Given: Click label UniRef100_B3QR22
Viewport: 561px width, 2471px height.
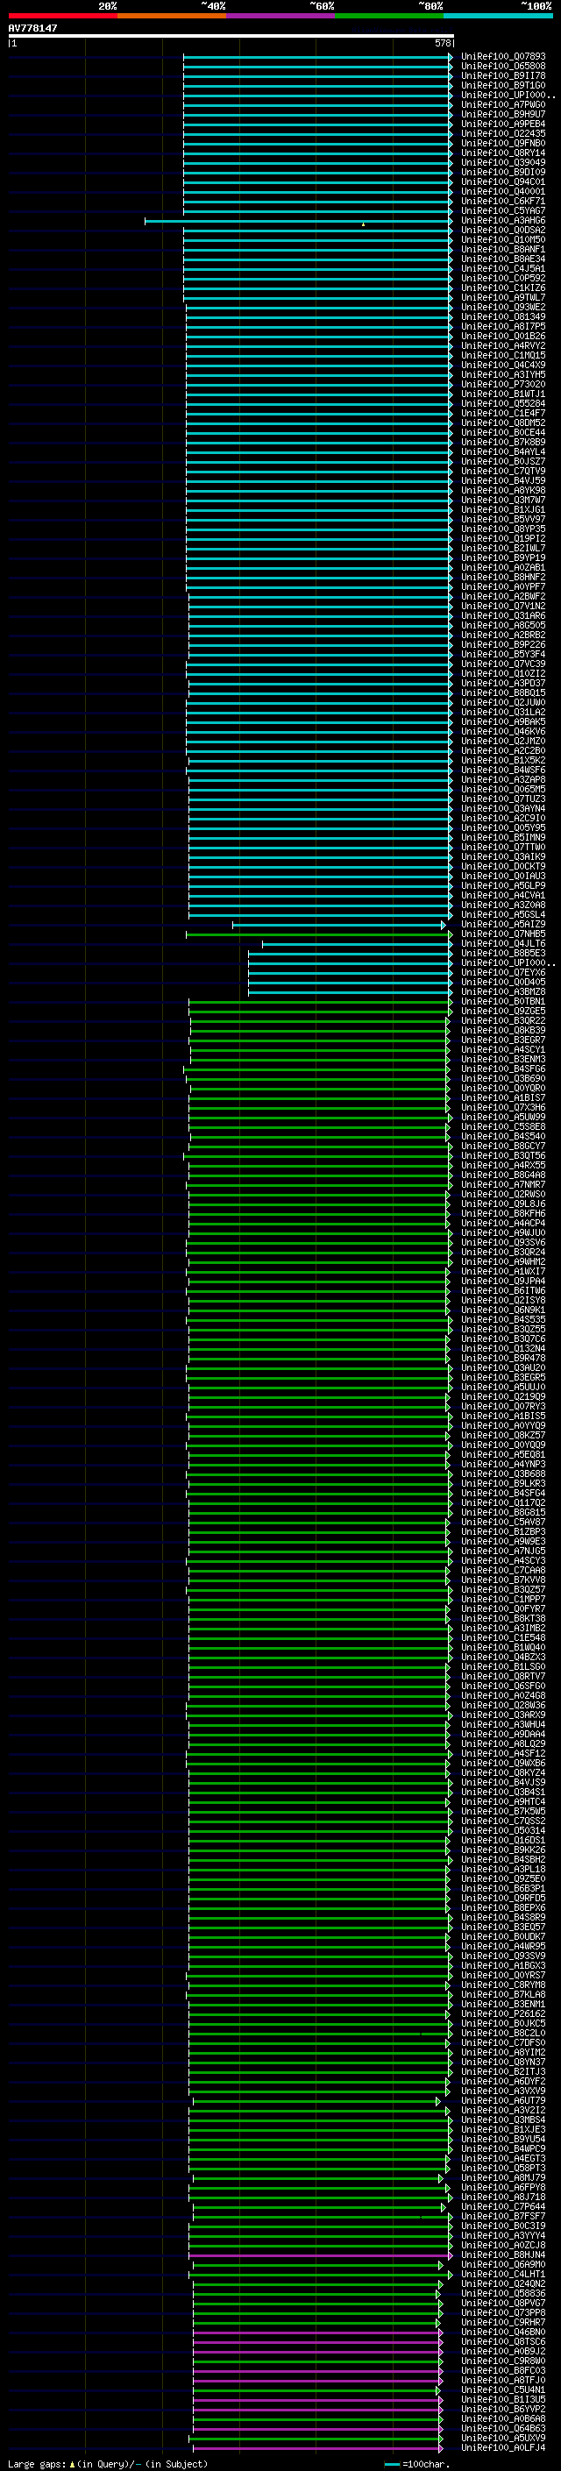Looking at the screenshot, I should pos(503,1020).
